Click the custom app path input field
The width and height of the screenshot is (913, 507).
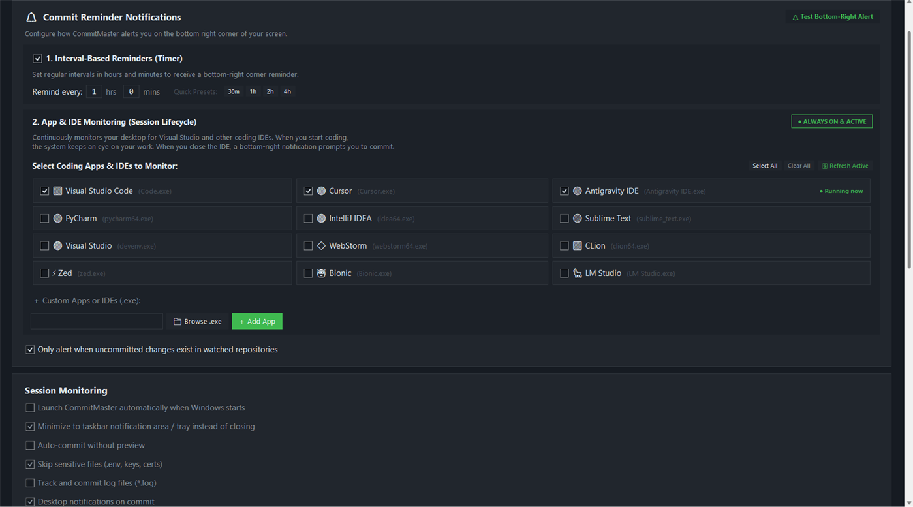point(97,321)
